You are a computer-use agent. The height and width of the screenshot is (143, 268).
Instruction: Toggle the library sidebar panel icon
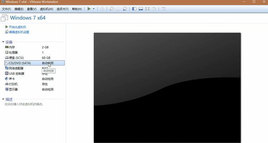pos(134,9)
